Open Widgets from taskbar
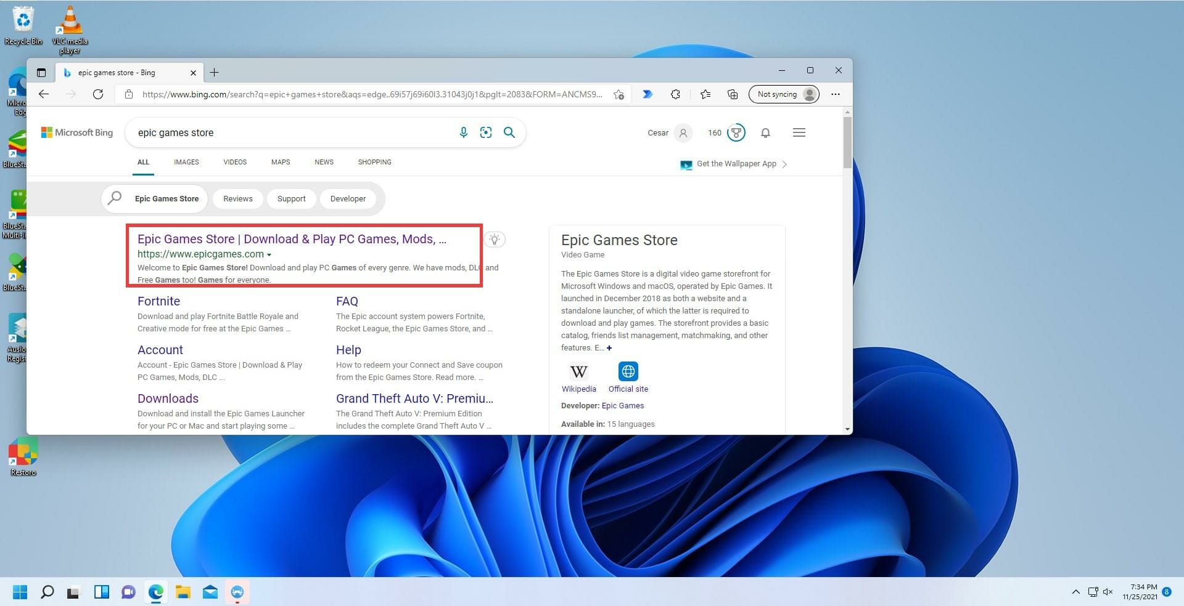 [x=101, y=592]
